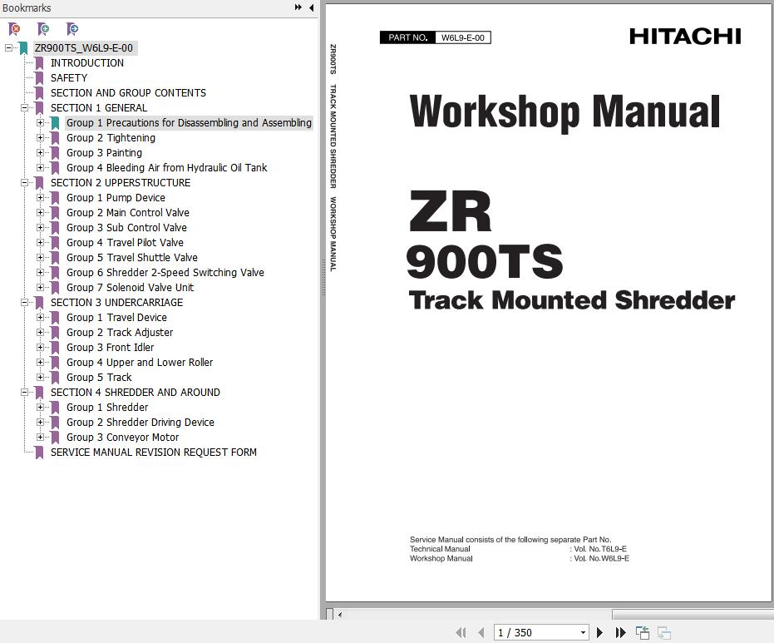The height and width of the screenshot is (643, 774).
Task: Open Group 5 Track bookmark
Action: click(x=99, y=378)
